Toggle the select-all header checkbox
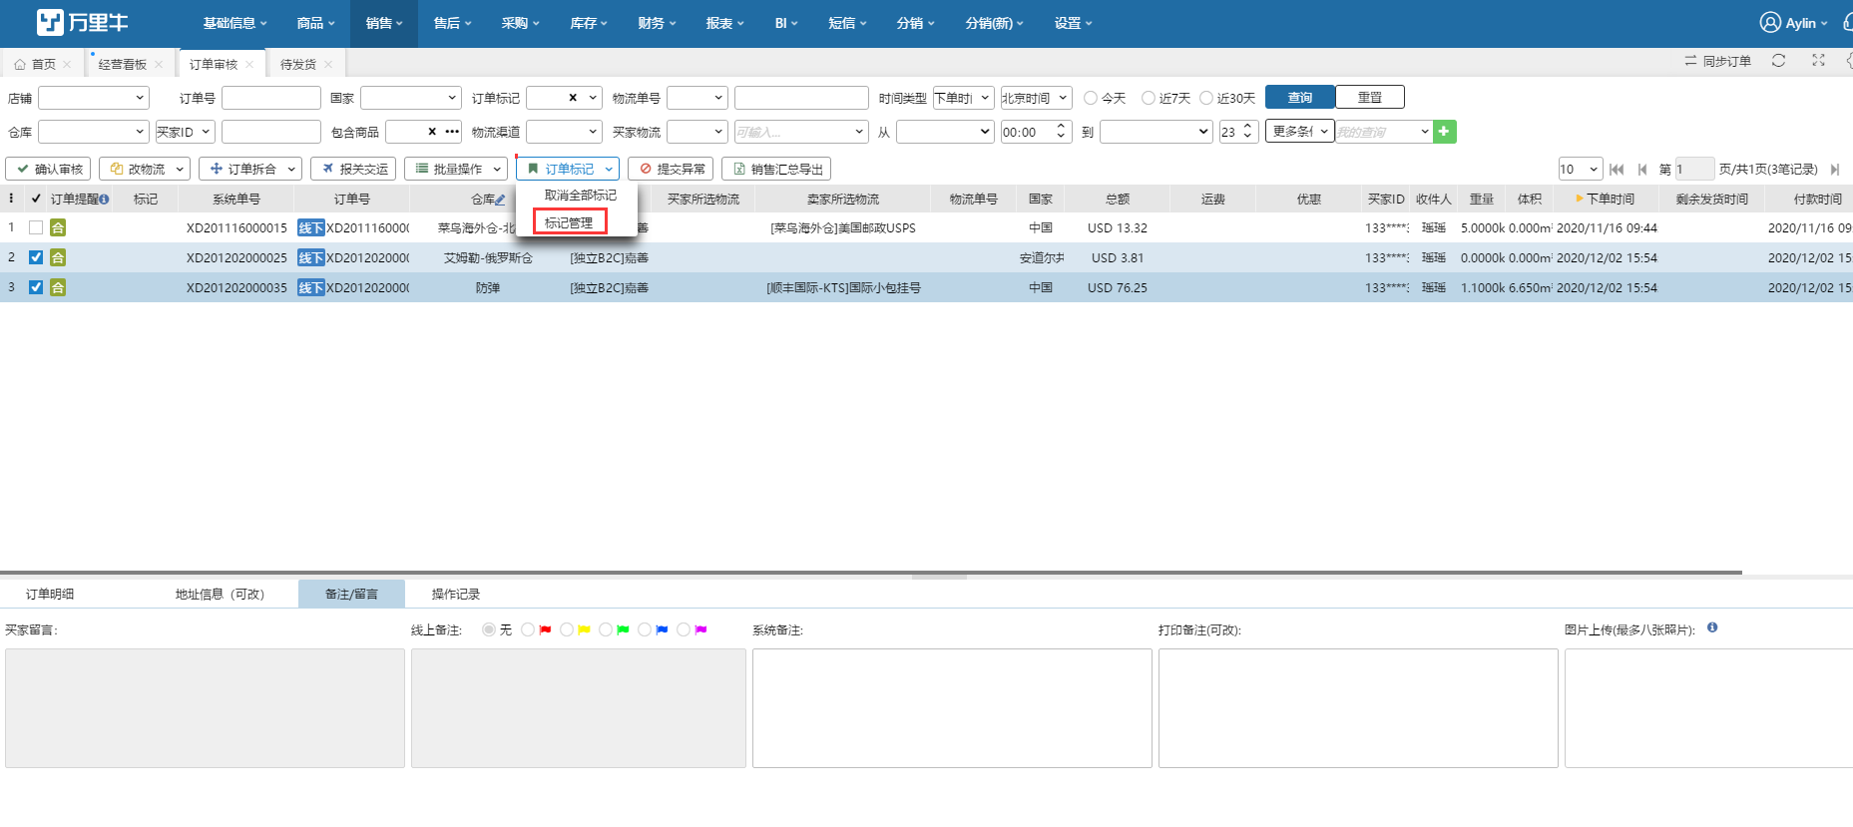Viewport: 1853px width, 827px height. click(36, 199)
